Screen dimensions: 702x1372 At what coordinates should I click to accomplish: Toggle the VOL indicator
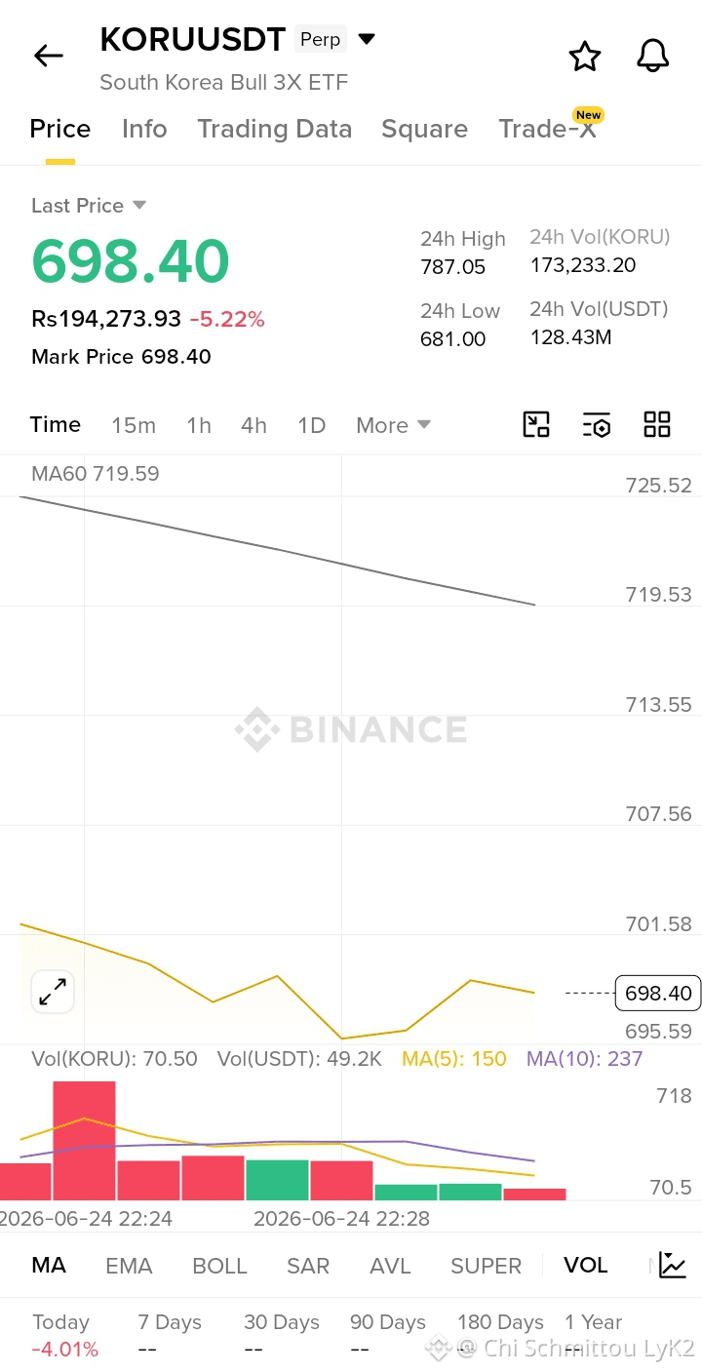point(586,1266)
